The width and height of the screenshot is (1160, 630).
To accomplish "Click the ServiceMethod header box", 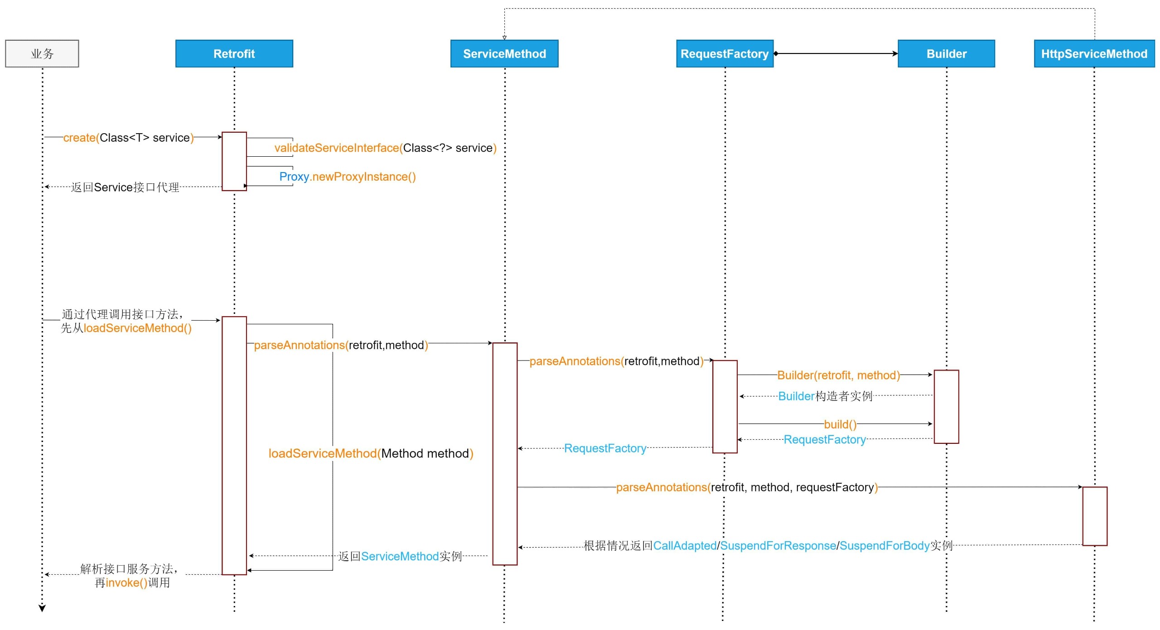I will 504,53.
